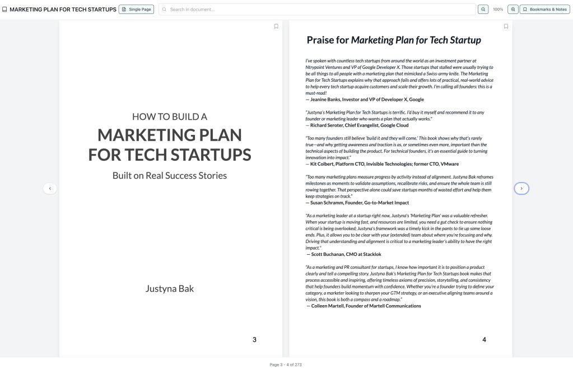Viewport: 573px width, 369px height.
Task: Click the page number 4 at the bottom
Action: [484, 339]
